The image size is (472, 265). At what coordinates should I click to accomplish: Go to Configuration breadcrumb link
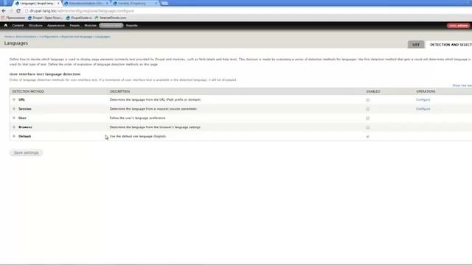click(49, 37)
